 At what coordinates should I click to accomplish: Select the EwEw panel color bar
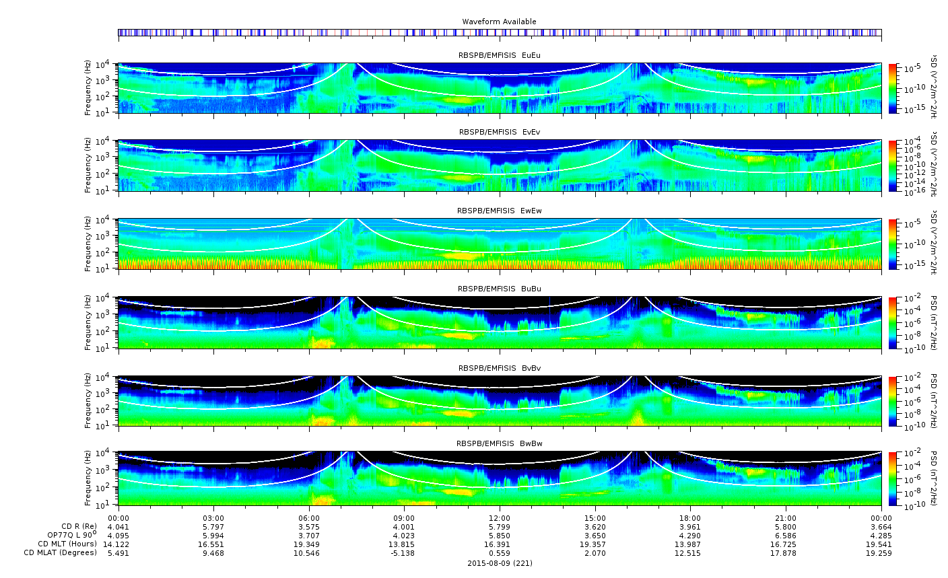(x=893, y=244)
